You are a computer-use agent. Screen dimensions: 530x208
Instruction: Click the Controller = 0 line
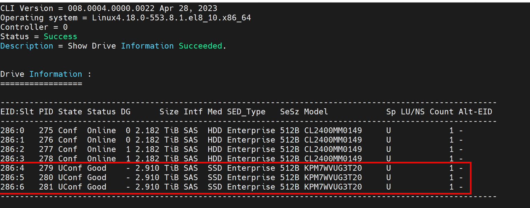[34, 27]
